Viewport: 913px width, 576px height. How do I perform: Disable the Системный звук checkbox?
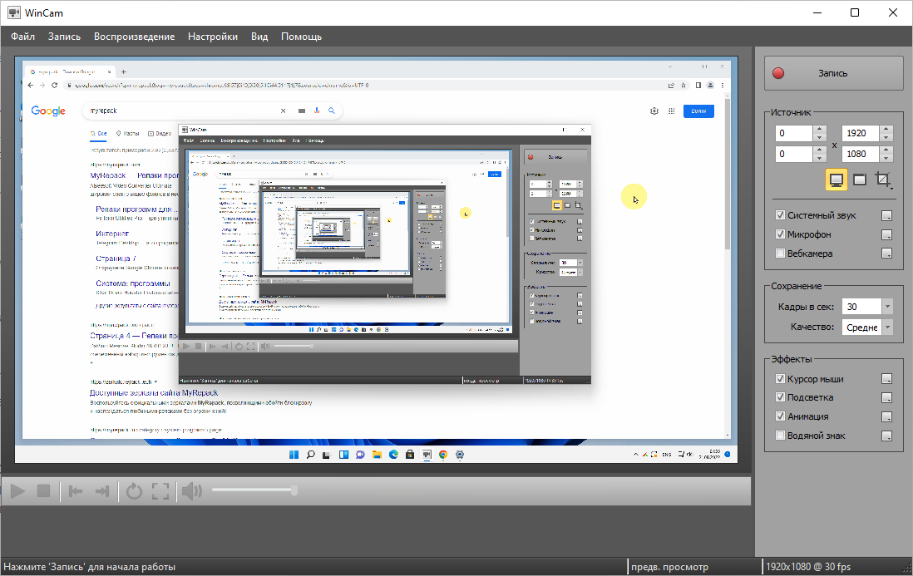point(780,215)
